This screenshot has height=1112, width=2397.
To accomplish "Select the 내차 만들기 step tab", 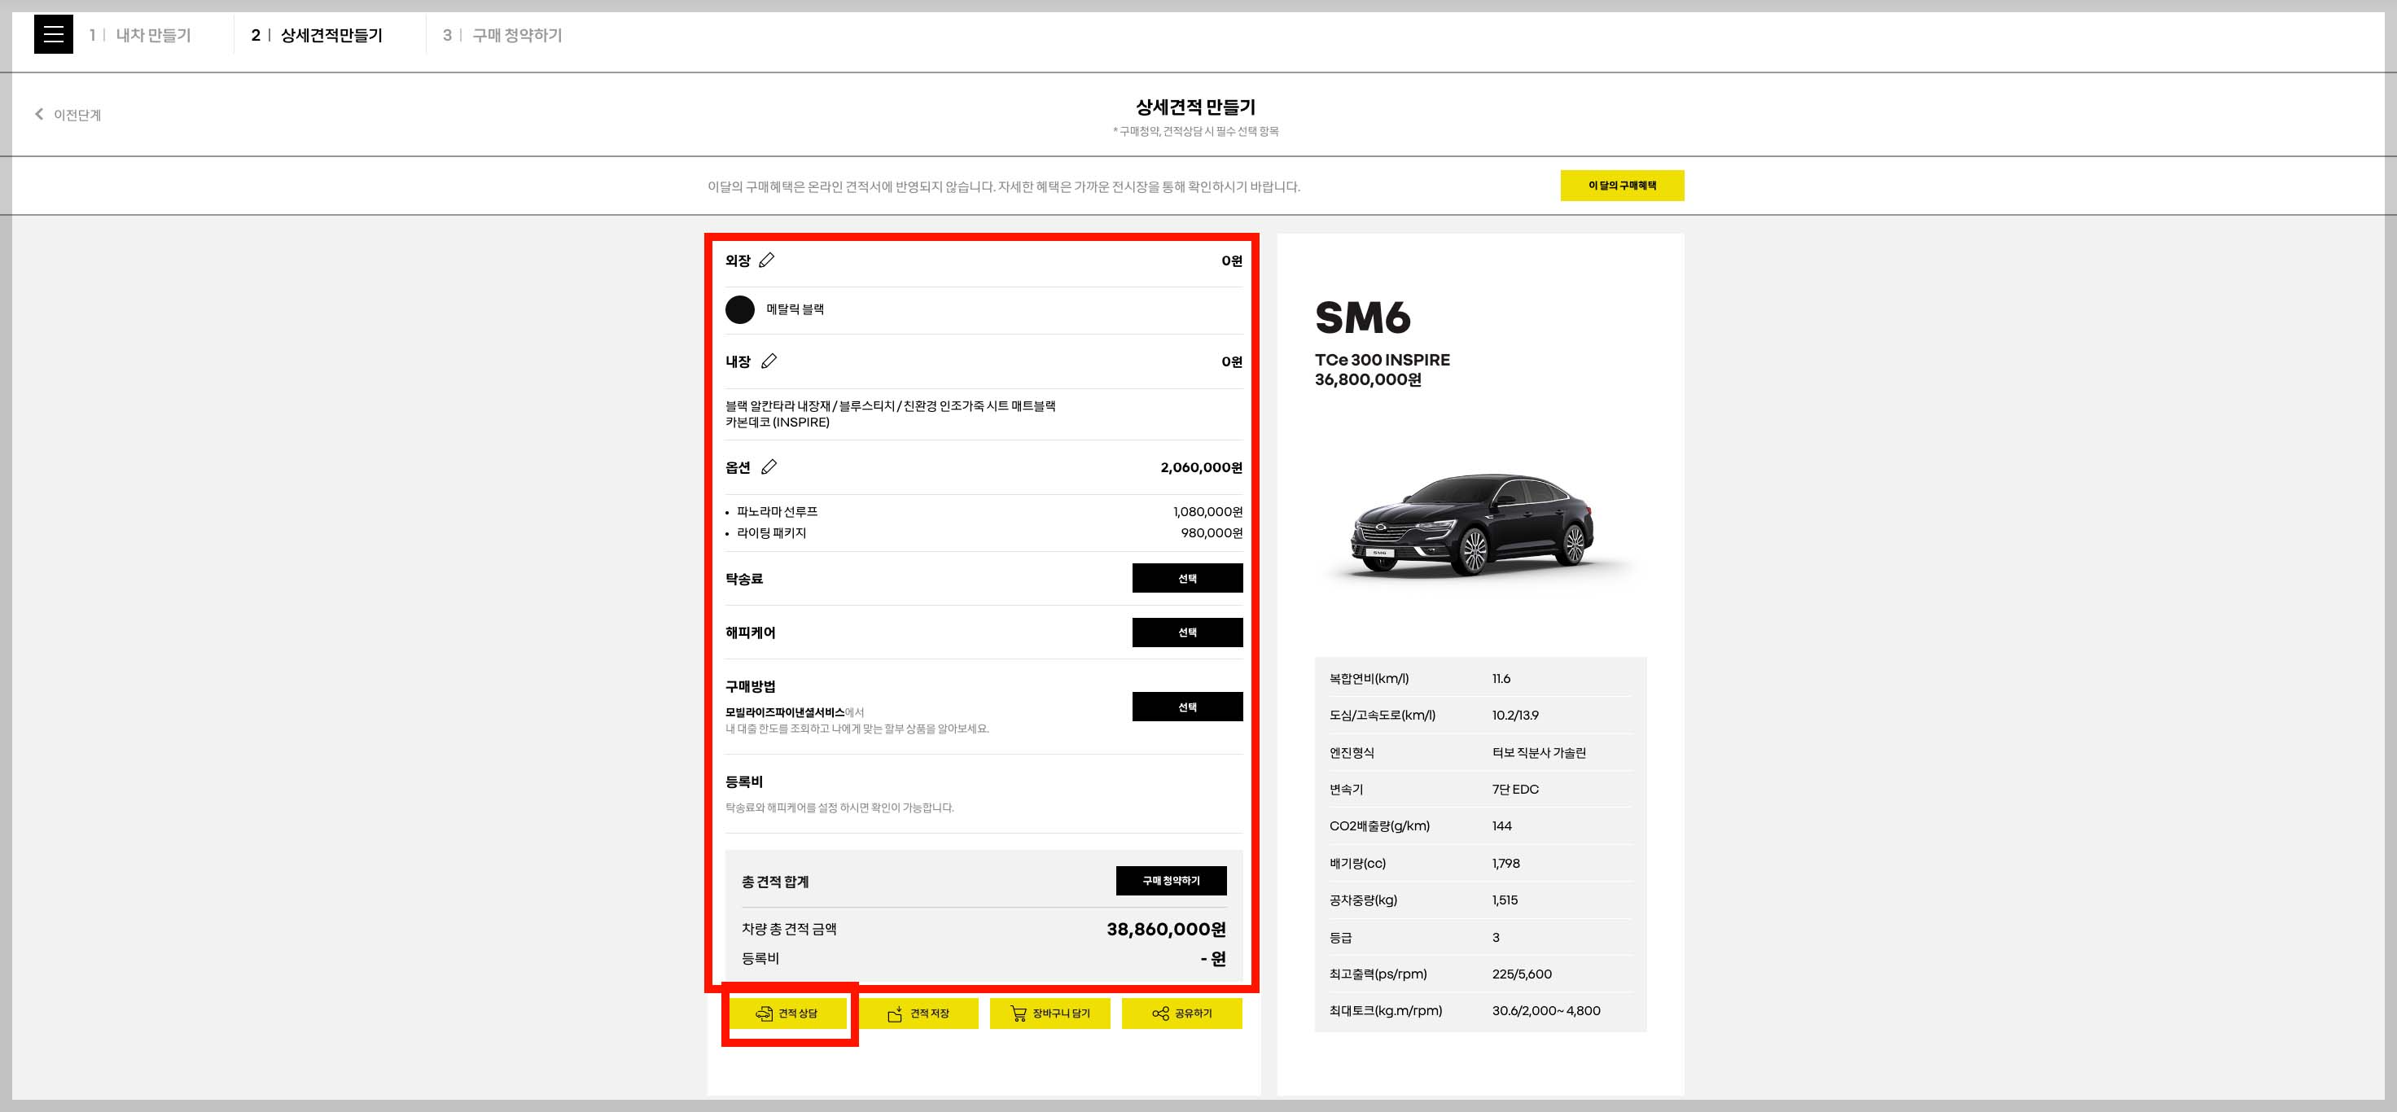I will point(152,35).
